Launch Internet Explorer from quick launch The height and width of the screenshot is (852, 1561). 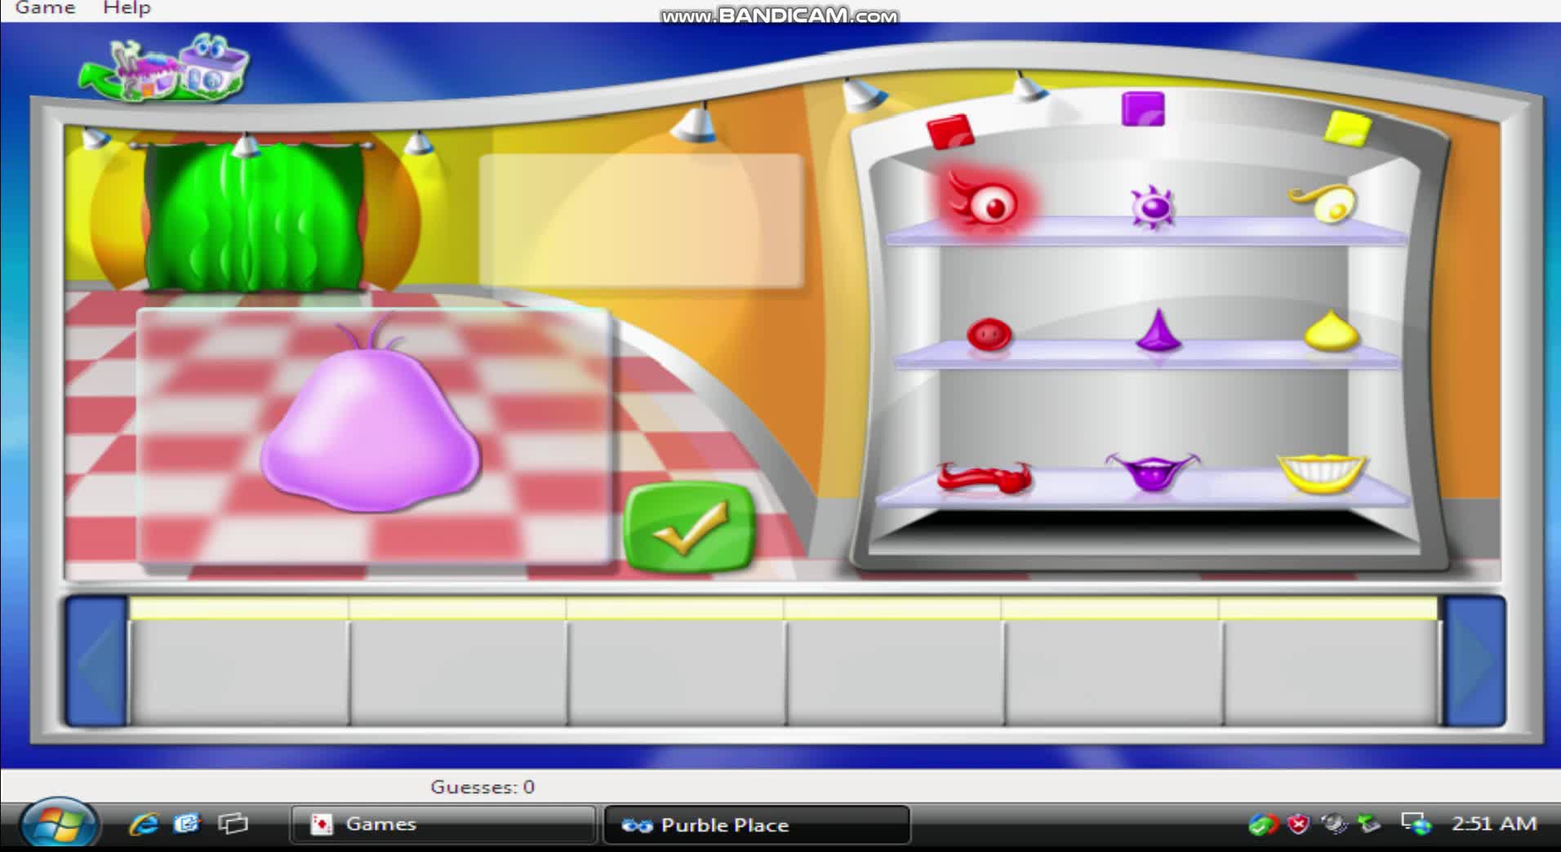click(x=144, y=824)
